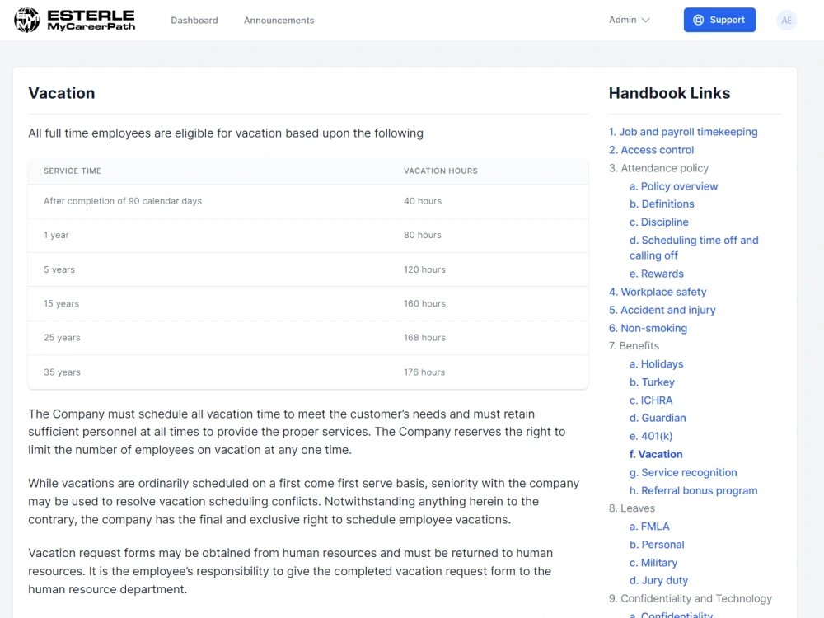Select the '120 hours' cell
Image resolution: width=824 pixels, height=618 pixels.
coord(424,269)
